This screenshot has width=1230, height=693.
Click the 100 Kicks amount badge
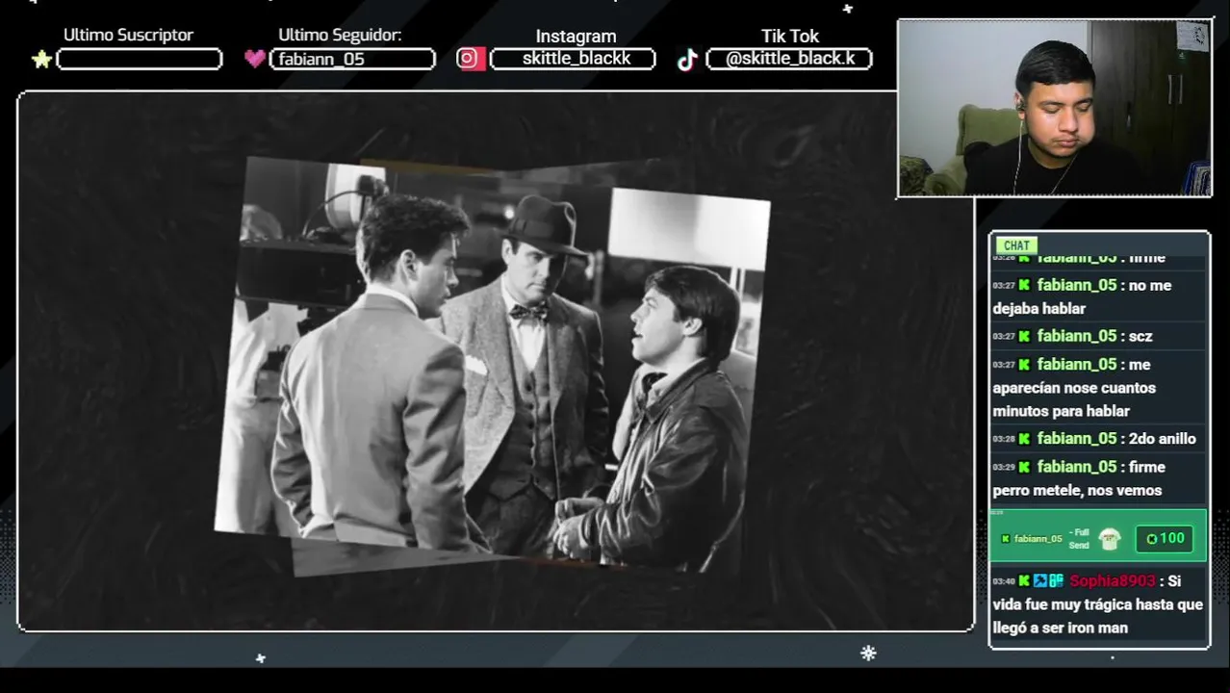1165,539
